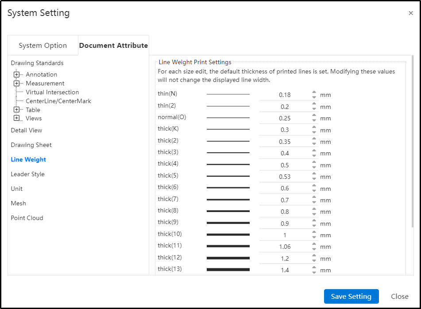Image resolution: width=421 pixels, height=309 pixels.
Task: Click the thick(K) value field 0.3
Action: (285, 130)
